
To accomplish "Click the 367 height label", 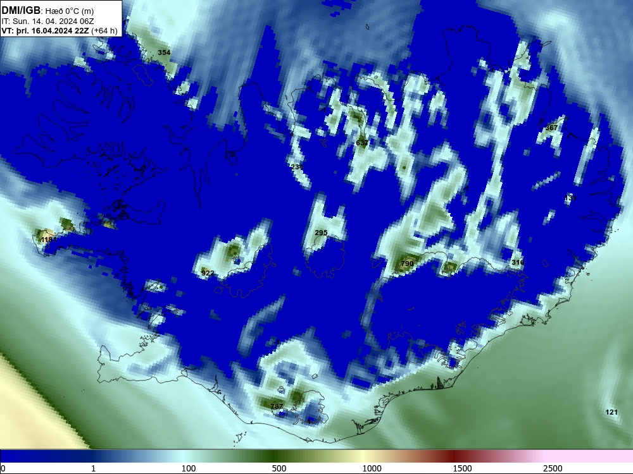I will [551, 128].
